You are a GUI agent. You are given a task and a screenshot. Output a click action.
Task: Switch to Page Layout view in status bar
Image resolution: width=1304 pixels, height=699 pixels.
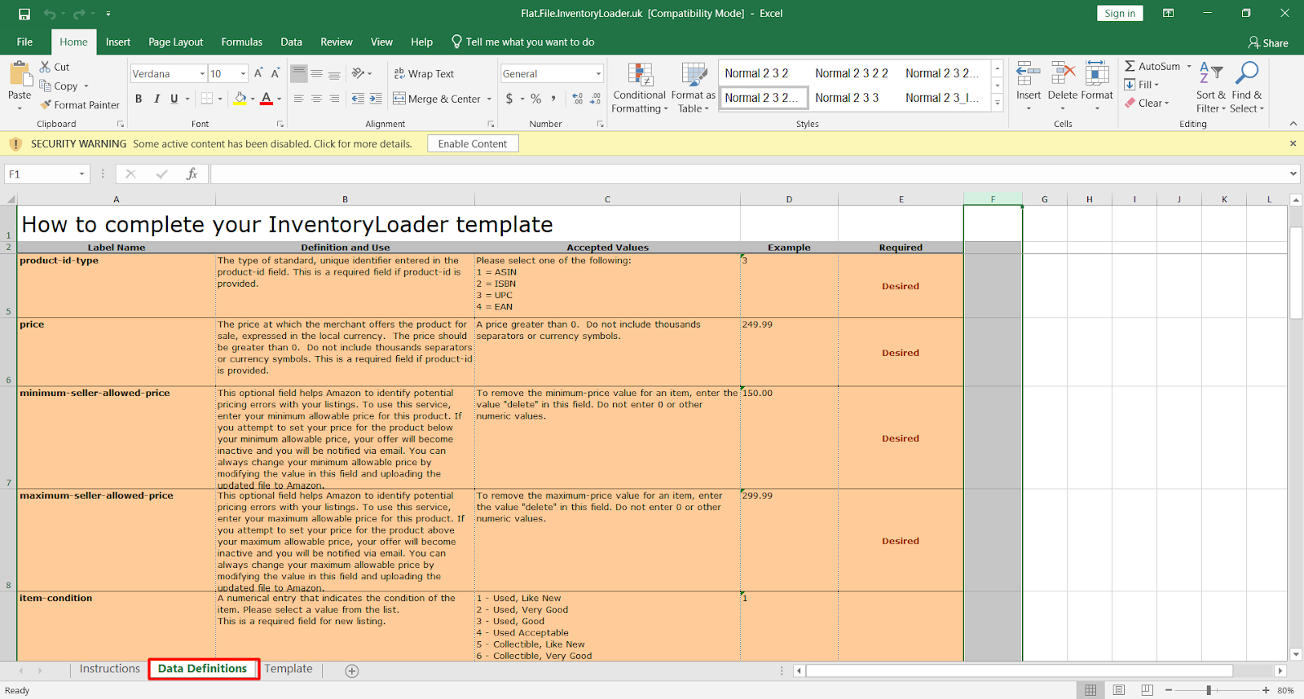click(x=1119, y=690)
